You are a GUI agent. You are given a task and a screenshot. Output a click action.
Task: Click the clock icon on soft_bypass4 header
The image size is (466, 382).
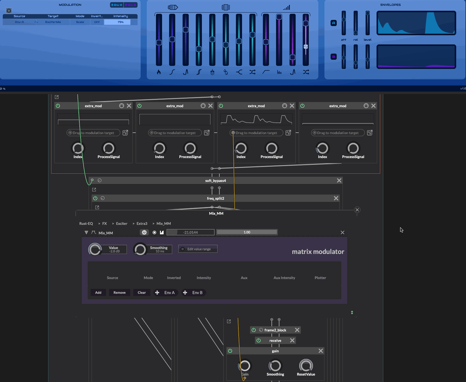pos(100,180)
